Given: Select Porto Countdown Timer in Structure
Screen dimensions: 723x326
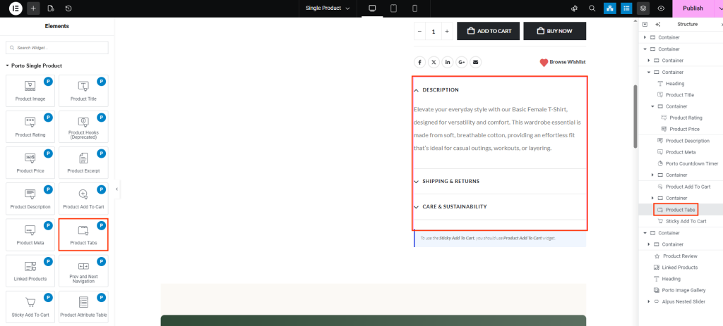Looking at the screenshot, I should (691, 163).
